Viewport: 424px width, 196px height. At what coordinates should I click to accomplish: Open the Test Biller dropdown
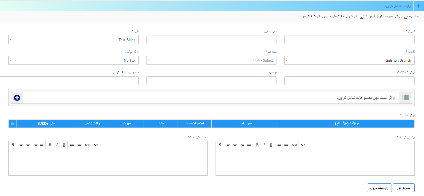click(x=74, y=40)
